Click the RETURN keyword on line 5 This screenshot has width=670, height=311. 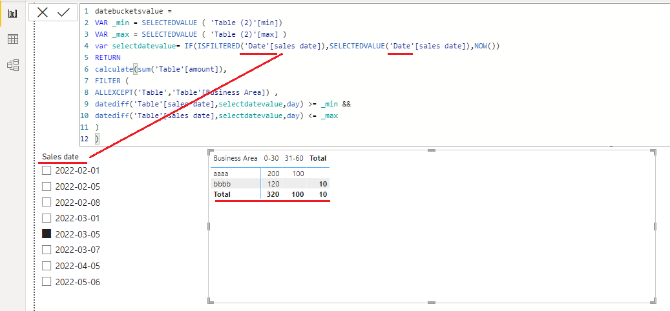[x=108, y=57]
